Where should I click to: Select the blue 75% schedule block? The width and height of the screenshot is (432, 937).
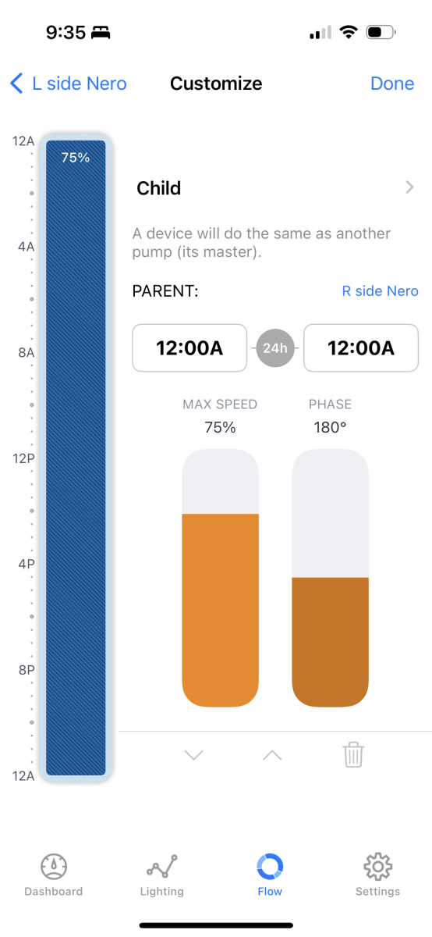[x=76, y=458]
